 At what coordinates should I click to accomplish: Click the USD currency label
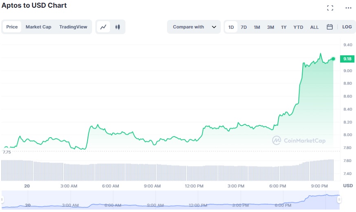point(348,186)
